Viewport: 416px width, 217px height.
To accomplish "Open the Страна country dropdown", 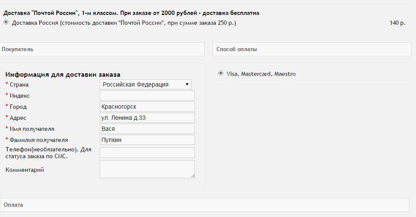I will [x=145, y=84].
